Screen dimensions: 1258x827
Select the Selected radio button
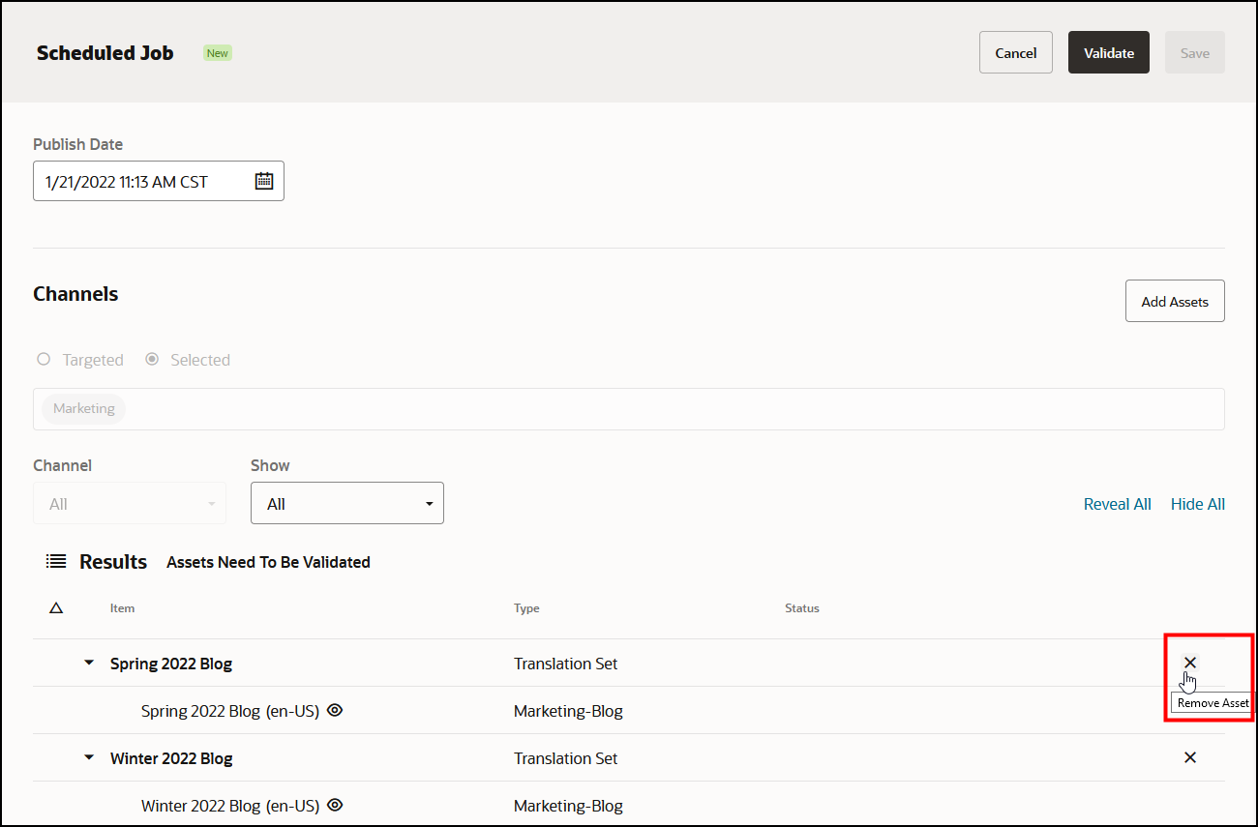[x=152, y=359]
